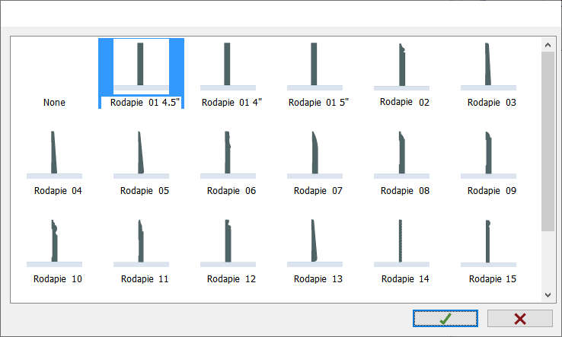Select the Rodapie 01 4.5" profile thumbnail

(141, 66)
